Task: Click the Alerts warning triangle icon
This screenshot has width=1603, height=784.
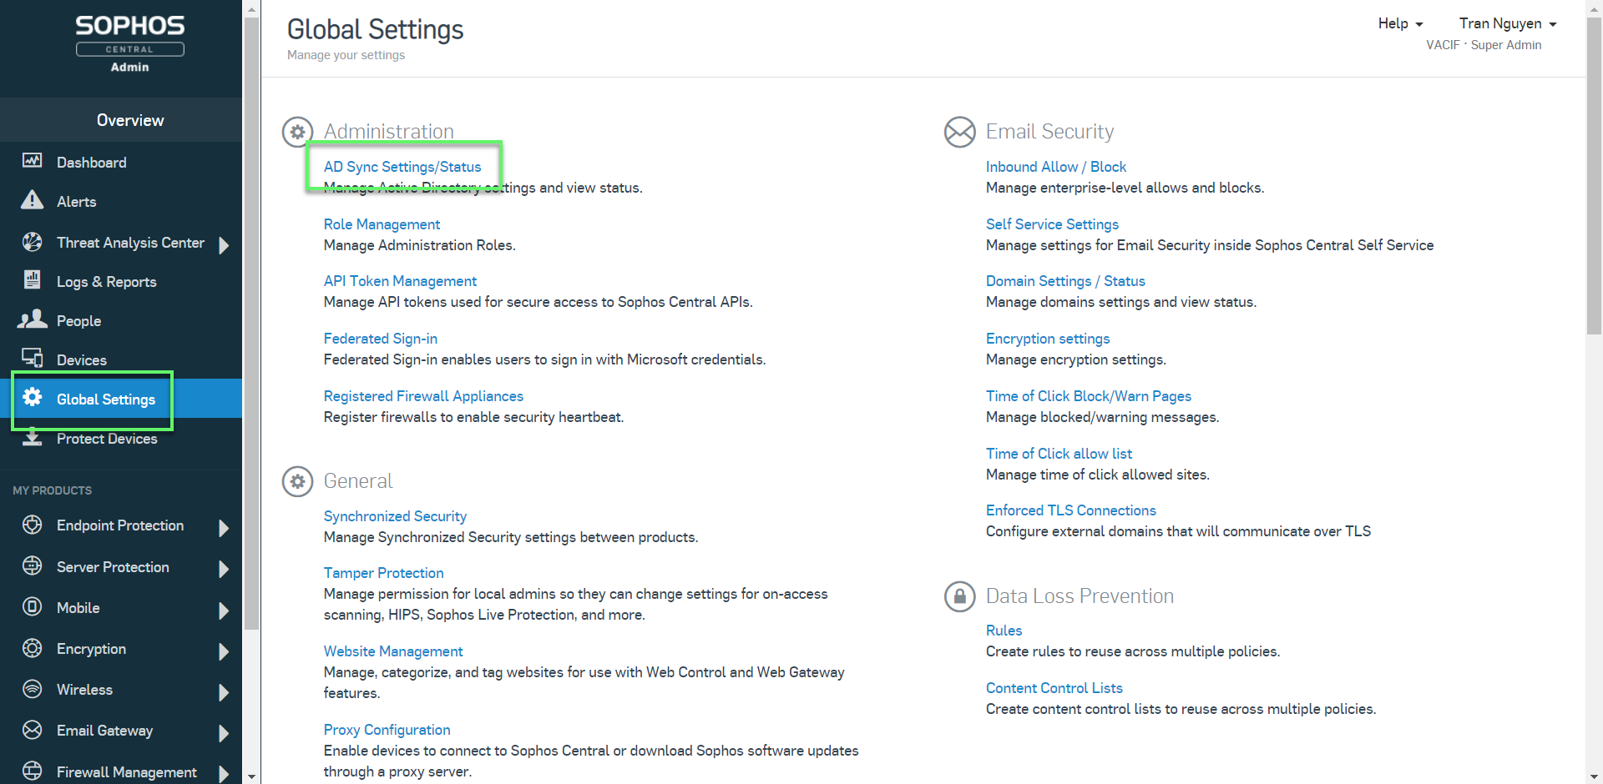Action: click(32, 200)
